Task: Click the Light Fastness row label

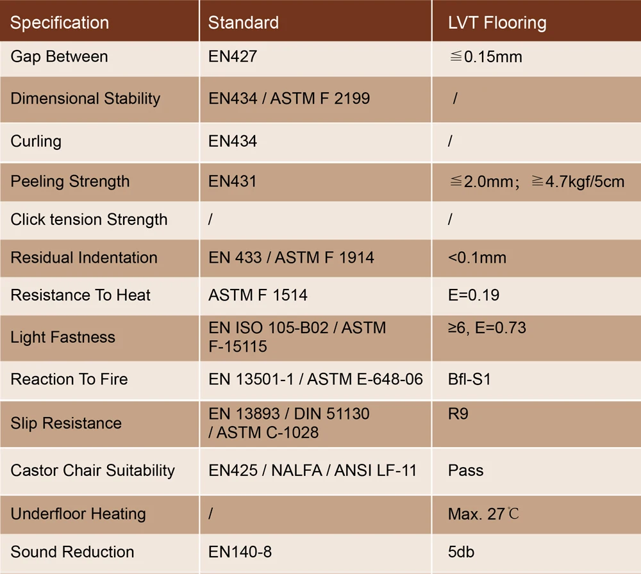Action: 63,337
